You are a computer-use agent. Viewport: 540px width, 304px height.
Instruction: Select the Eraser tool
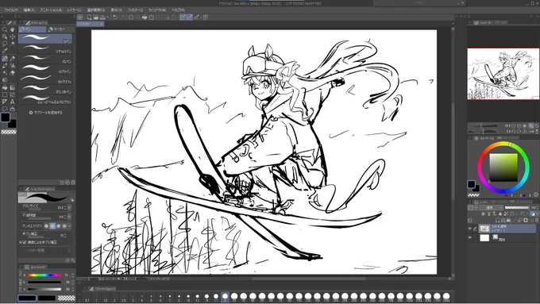(13, 73)
